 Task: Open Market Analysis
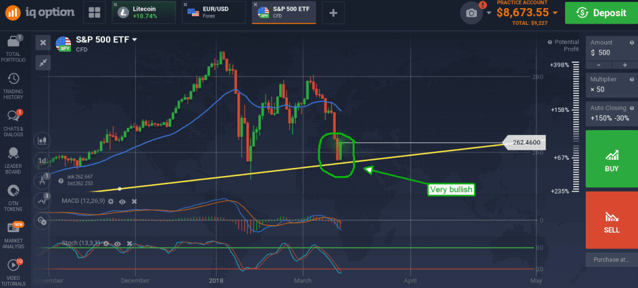(x=15, y=236)
